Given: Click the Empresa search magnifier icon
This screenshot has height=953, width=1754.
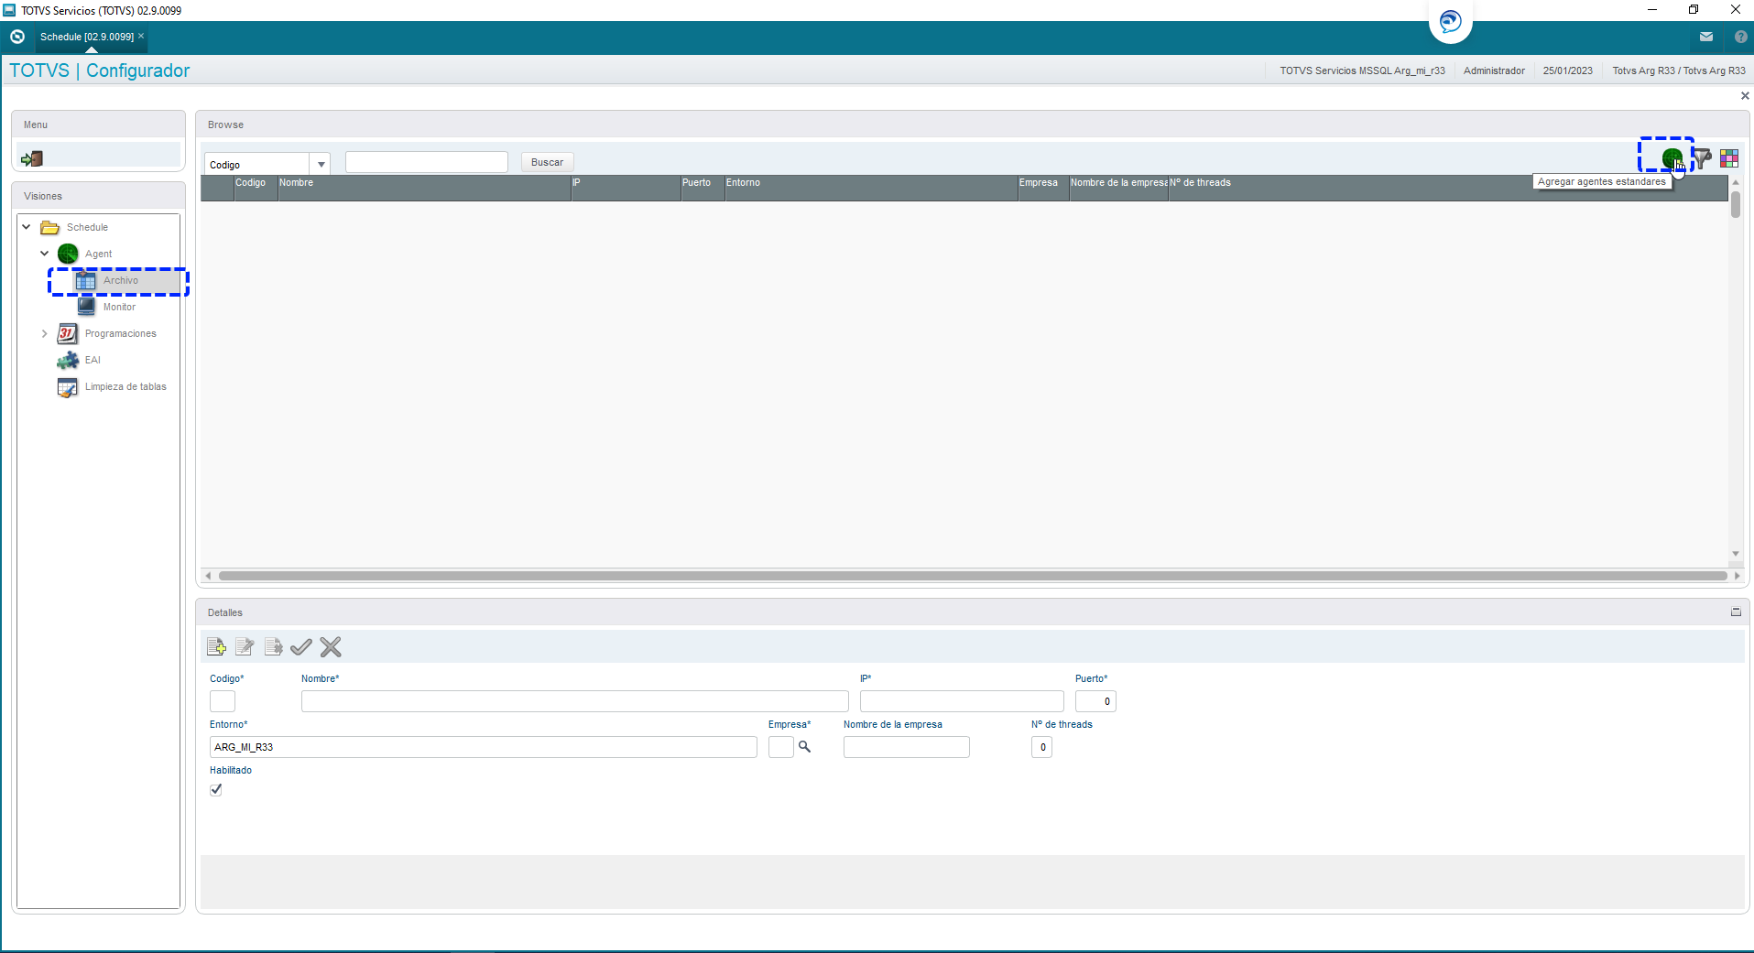Looking at the screenshot, I should pyautogui.click(x=804, y=747).
